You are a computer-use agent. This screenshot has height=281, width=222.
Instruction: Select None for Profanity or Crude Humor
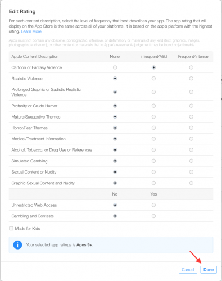[115, 106]
